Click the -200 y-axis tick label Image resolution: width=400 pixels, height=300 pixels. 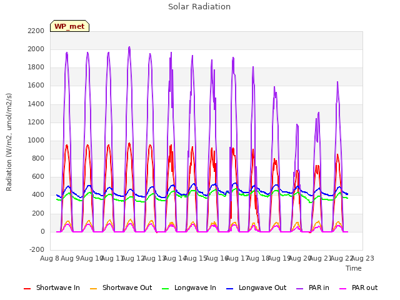pos(37,249)
